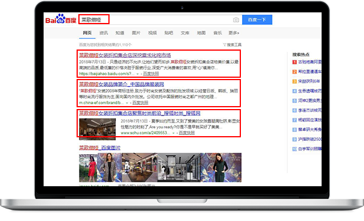This screenshot has height=221, width=364.
Task: Click the www.sohu.com green URL
Action: click(145, 133)
